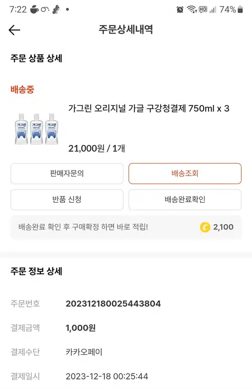Tap the 배송중 shipping status label

22,89
